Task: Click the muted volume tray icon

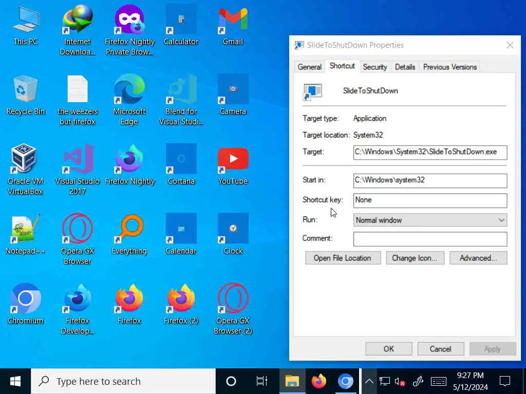Action: (x=400, y=381)
